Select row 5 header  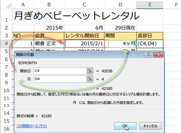pos(6,52)
